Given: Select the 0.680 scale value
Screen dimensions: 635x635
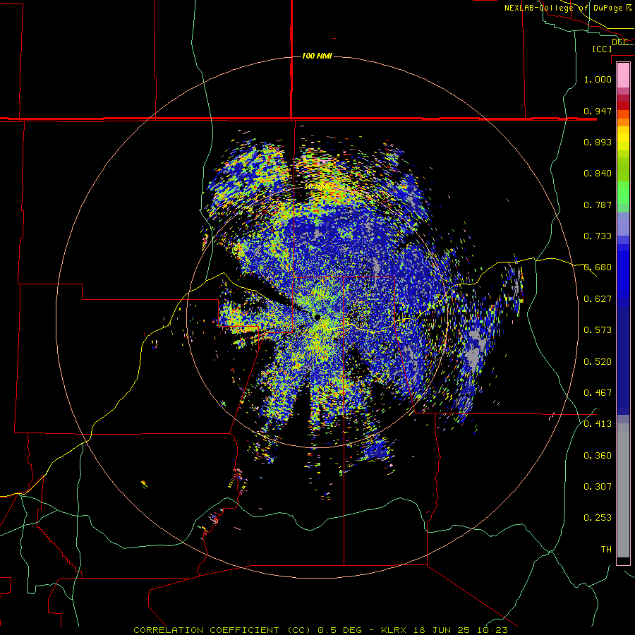Looking at the screenshot, I should click(x=598, y=267).
